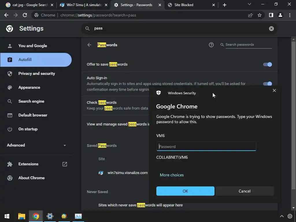This screenshot has height=222, width=296.
Task: Click the browser-like globe app in the taskbar
Action: (x=64, y=216)
